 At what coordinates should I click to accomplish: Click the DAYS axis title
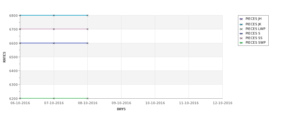[x=121, y=109]
